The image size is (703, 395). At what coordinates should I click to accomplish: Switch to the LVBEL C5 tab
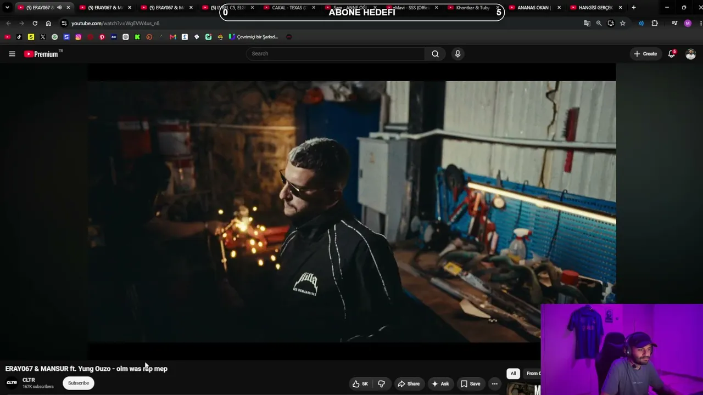(x=226, y=8)
